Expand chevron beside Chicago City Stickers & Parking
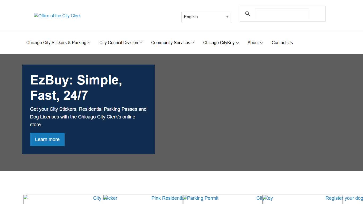Screen dimensions: 363x204 pos(89,43)
